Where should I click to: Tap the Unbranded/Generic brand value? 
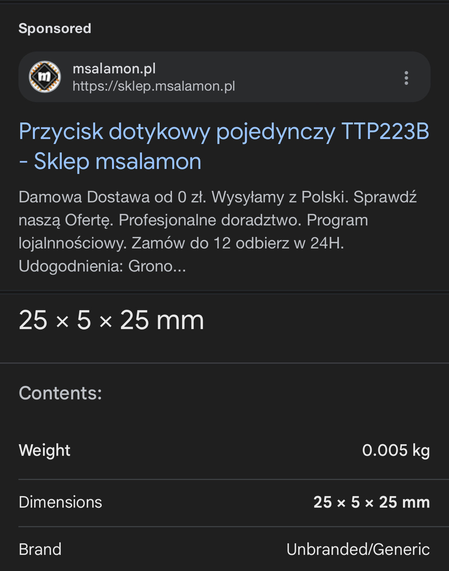coord(358,549)
